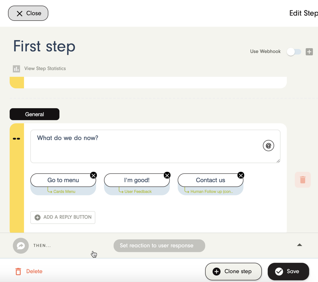Clone this step
The height and width of the screenshot is (282, 318).
point(233,272)
